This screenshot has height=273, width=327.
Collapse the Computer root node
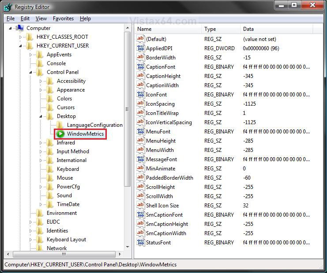10,28
